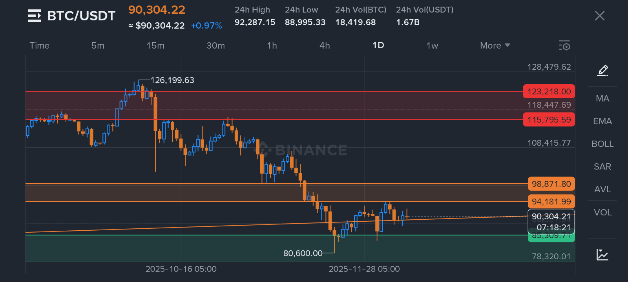The image size is (628, 282).
Task: Switch to the 1w timeframe
Action: click(x=432, y=45)
